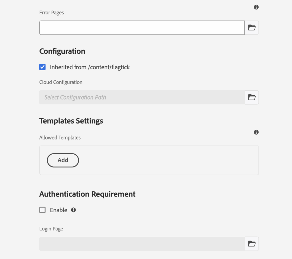
Task: Browse for a Cloud Configuration path
Action: tap(252, 97)
